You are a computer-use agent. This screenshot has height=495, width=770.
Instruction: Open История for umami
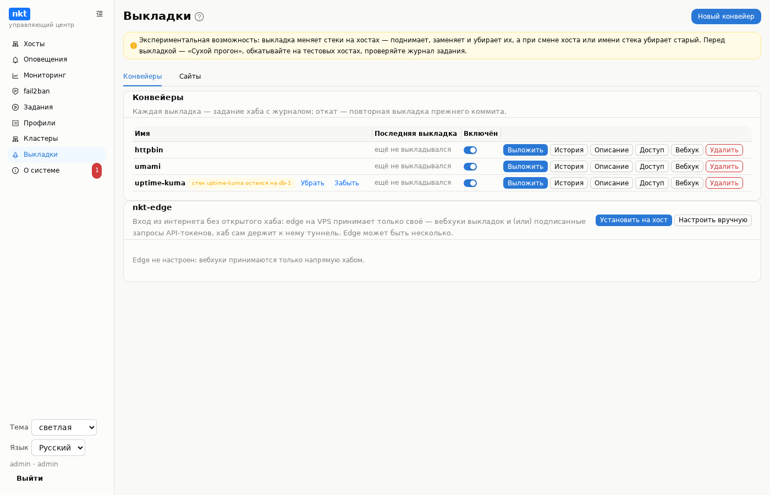(x=569, y=167)
